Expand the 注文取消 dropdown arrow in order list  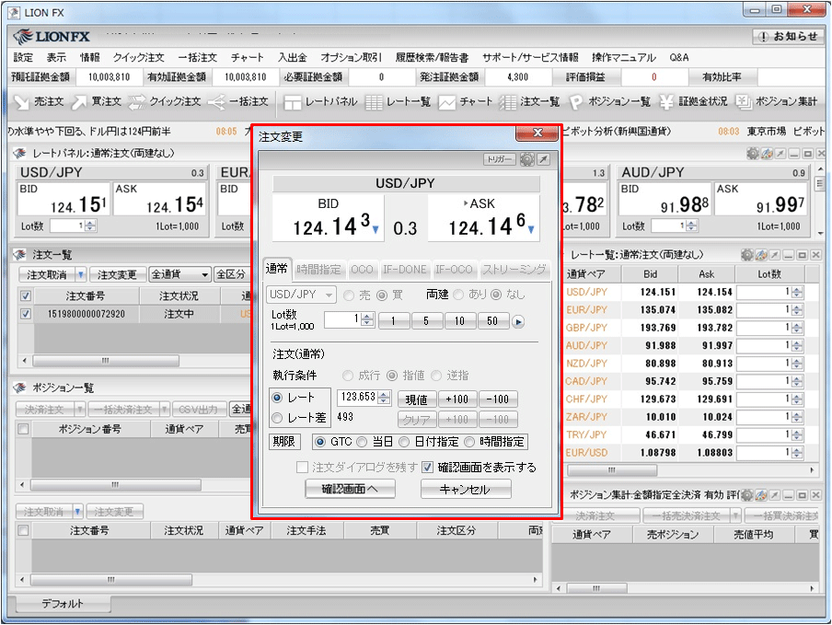click(x=81, y=274)
